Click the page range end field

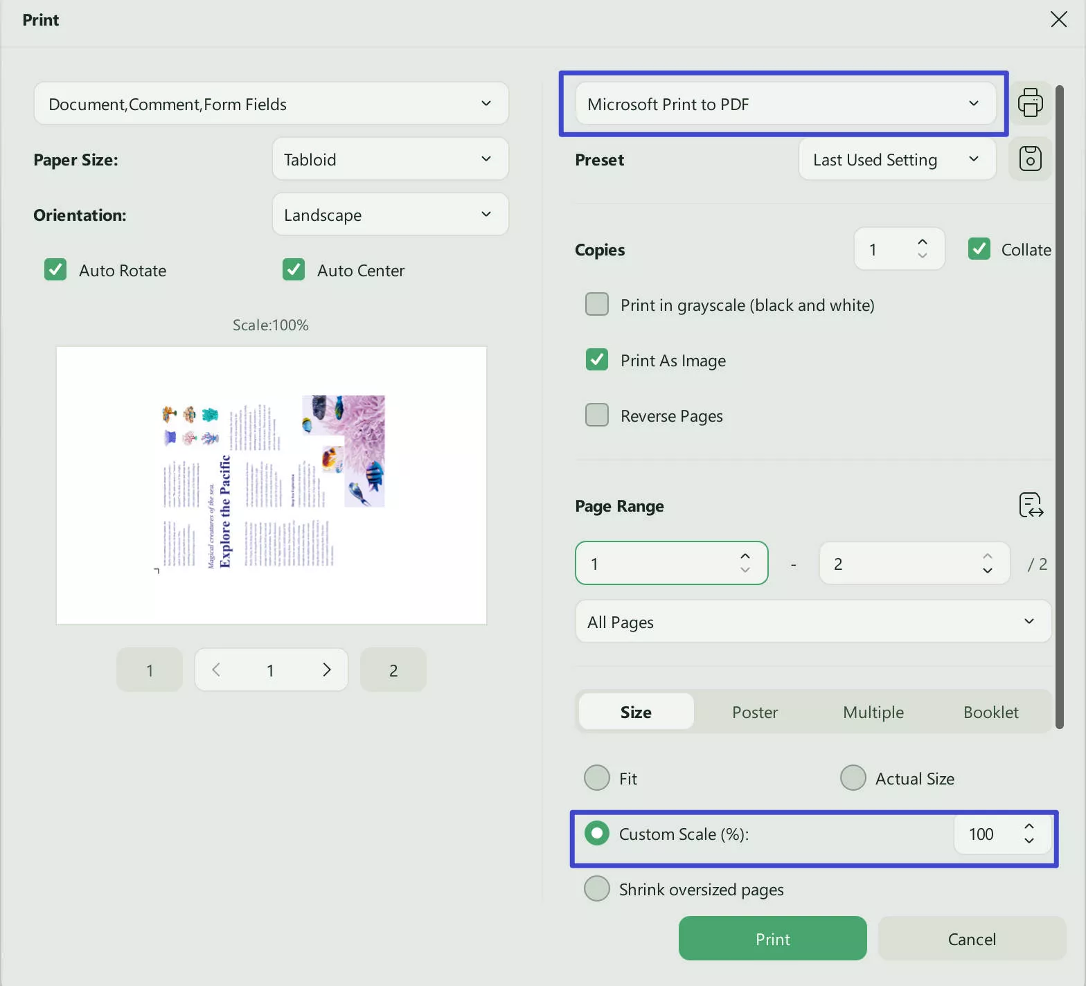pyautogui.click(x=915, y=563)
